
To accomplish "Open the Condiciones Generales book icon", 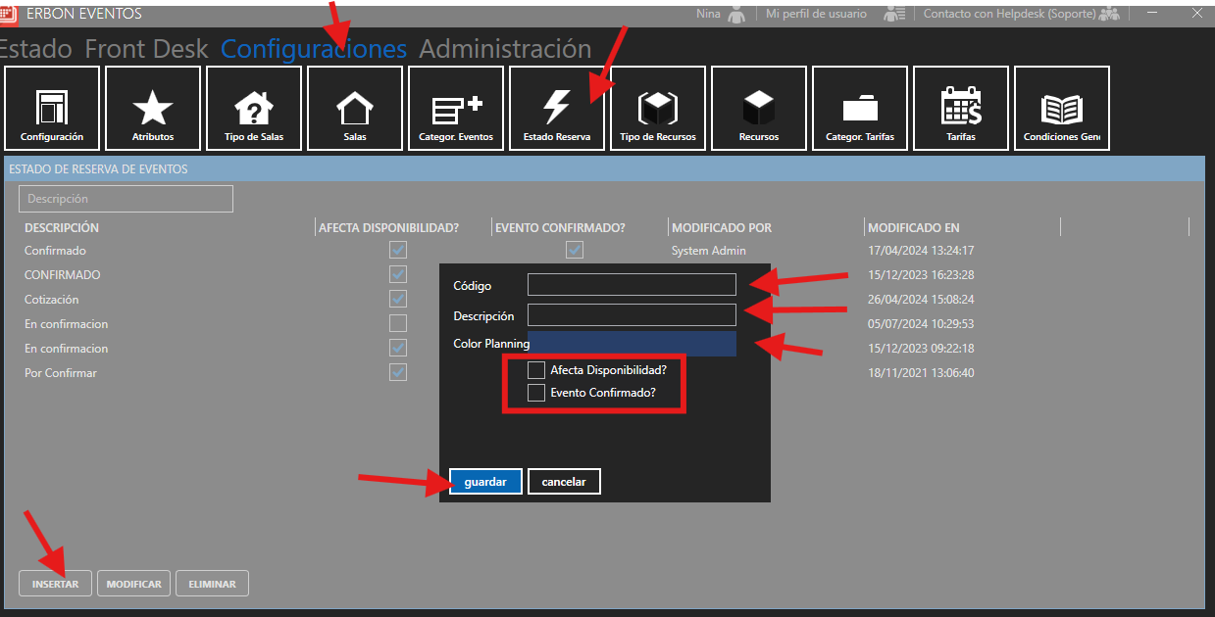I will pos(1061,107).
